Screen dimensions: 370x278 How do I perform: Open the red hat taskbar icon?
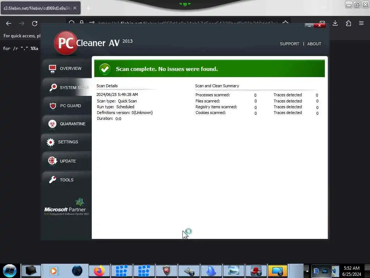tap(256, 271)
